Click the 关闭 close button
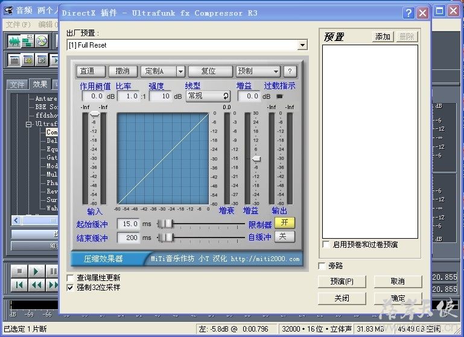This screenshot has width=464, height=337. [342, 298]
